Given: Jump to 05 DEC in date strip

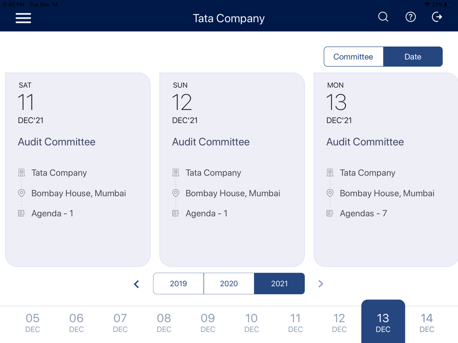Looking at the screenshot, I should (x=33, y=322).
